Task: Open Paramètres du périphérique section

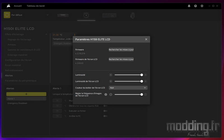Action: 20,80
